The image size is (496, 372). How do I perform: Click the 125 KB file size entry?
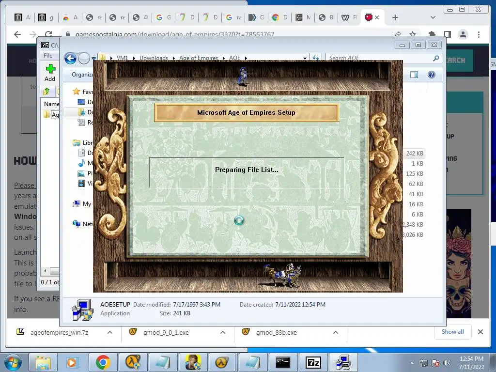click(415, 174)
